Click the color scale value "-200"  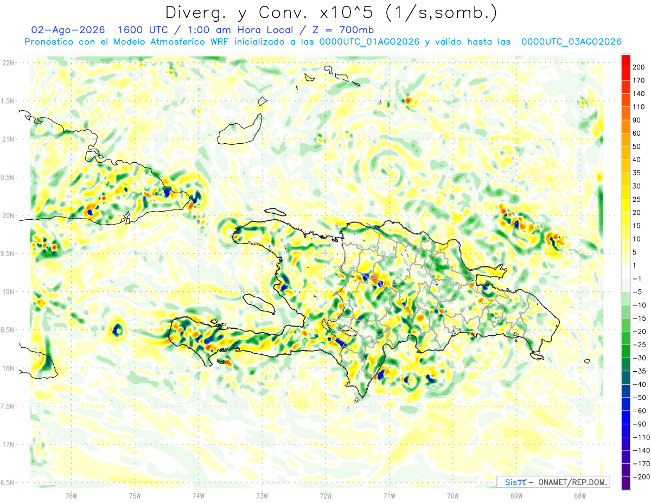(641, 476)
